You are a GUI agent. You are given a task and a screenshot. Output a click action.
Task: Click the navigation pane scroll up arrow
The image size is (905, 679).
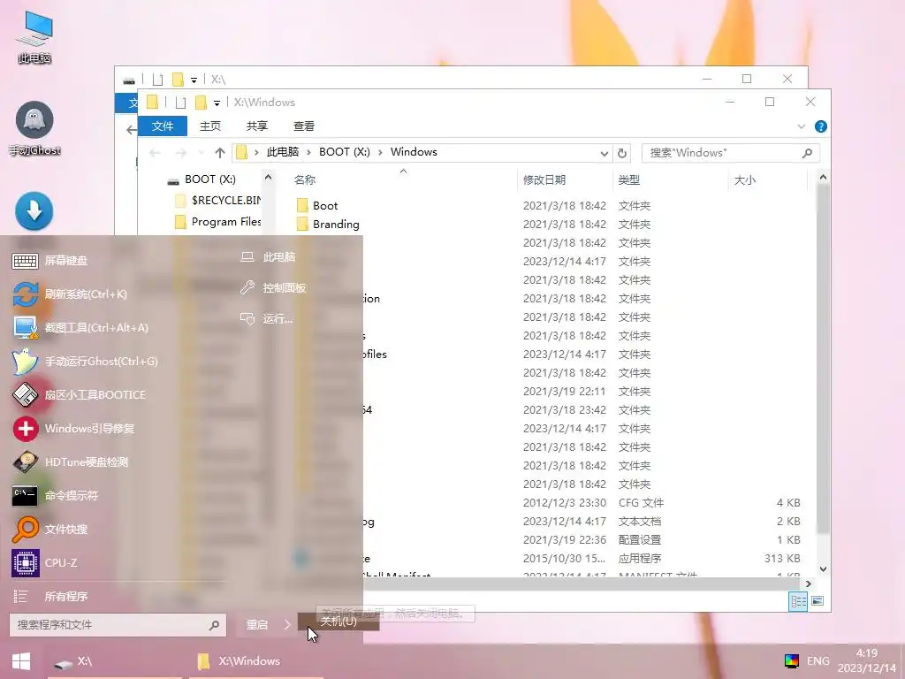pyautogui.click(x=268, y=177)
